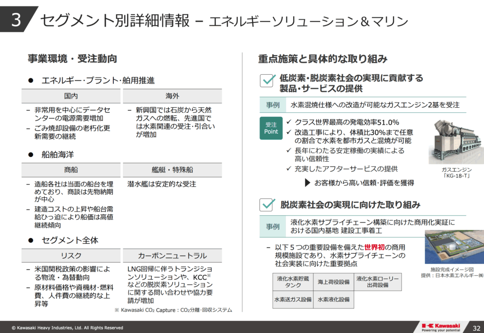This screenshot has width=484, height=333.
Task: Select the 液化水素ローリー出荷設備 box
Action: point(378,282)
